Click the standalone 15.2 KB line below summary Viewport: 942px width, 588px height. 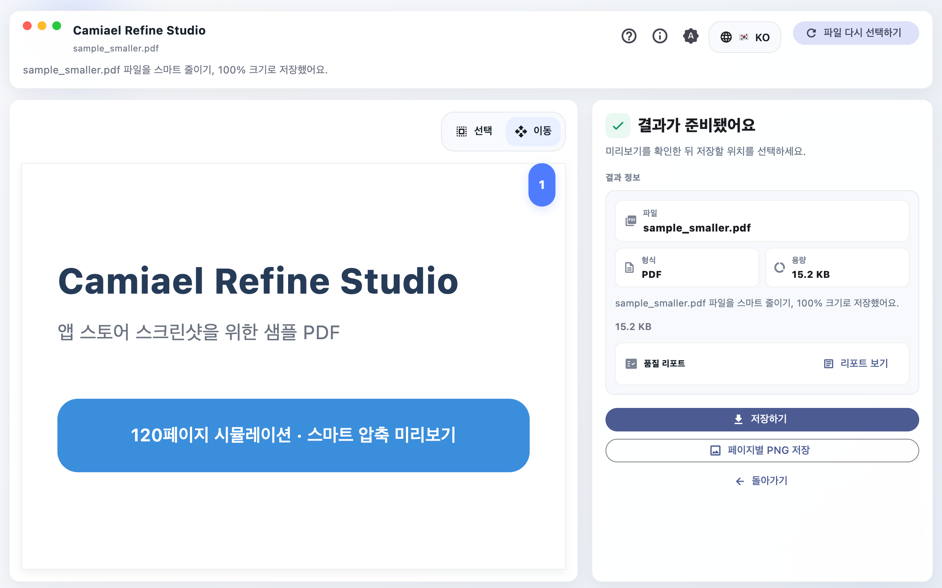[x=633, y=327]
